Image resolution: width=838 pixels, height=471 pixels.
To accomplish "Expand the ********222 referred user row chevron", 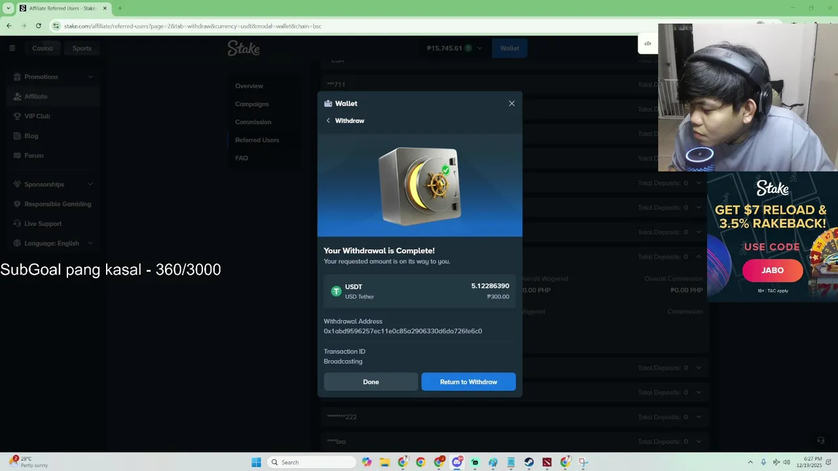I will point(699,417).
